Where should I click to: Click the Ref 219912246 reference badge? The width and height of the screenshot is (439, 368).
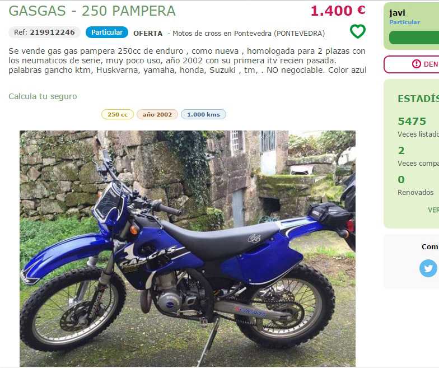click(45, 32)
